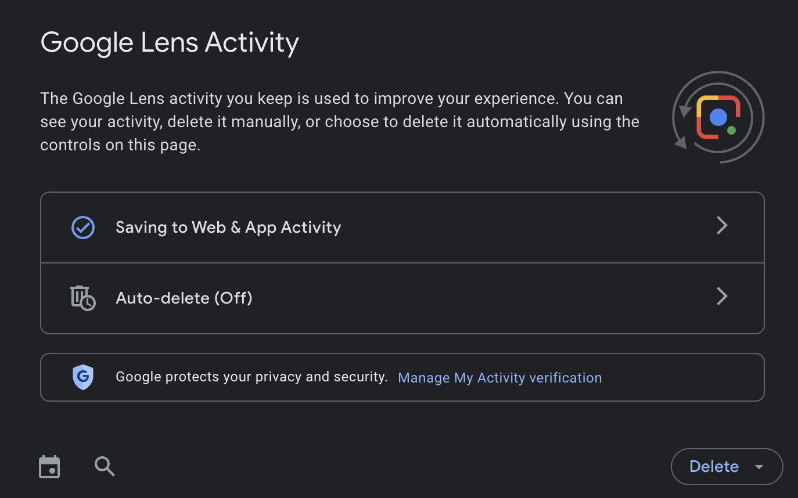The image size is (798, 498).
Task: Click the Google Lens logo icon
Action: point(718,117)
